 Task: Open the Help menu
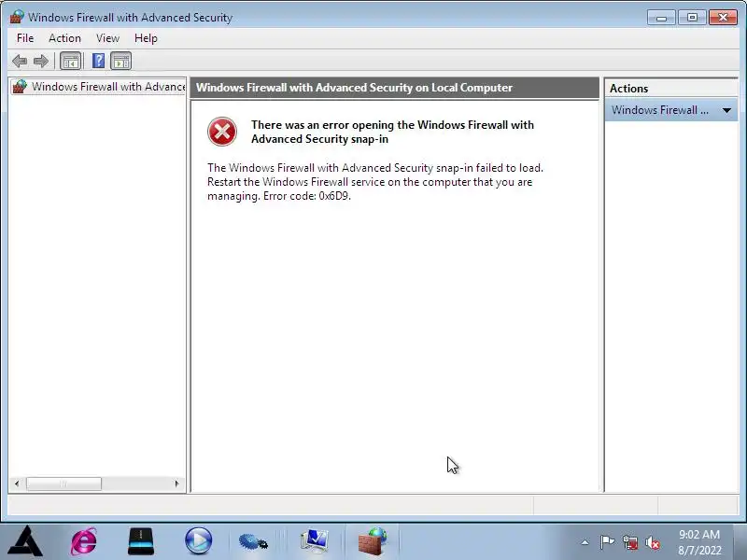tap(146, 38)
